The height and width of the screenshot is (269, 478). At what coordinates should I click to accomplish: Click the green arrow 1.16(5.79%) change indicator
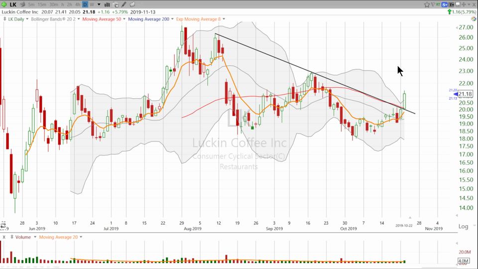pos(461,12)
